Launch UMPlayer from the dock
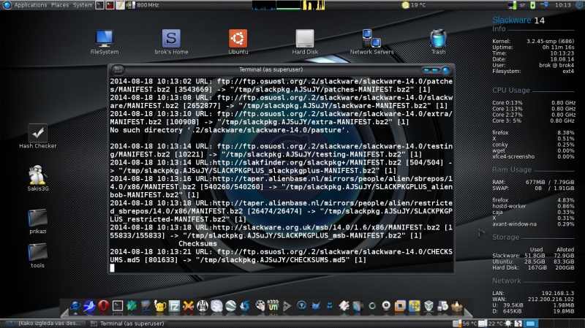The height and width of the screenshot is (328, 585). point(273,306)
